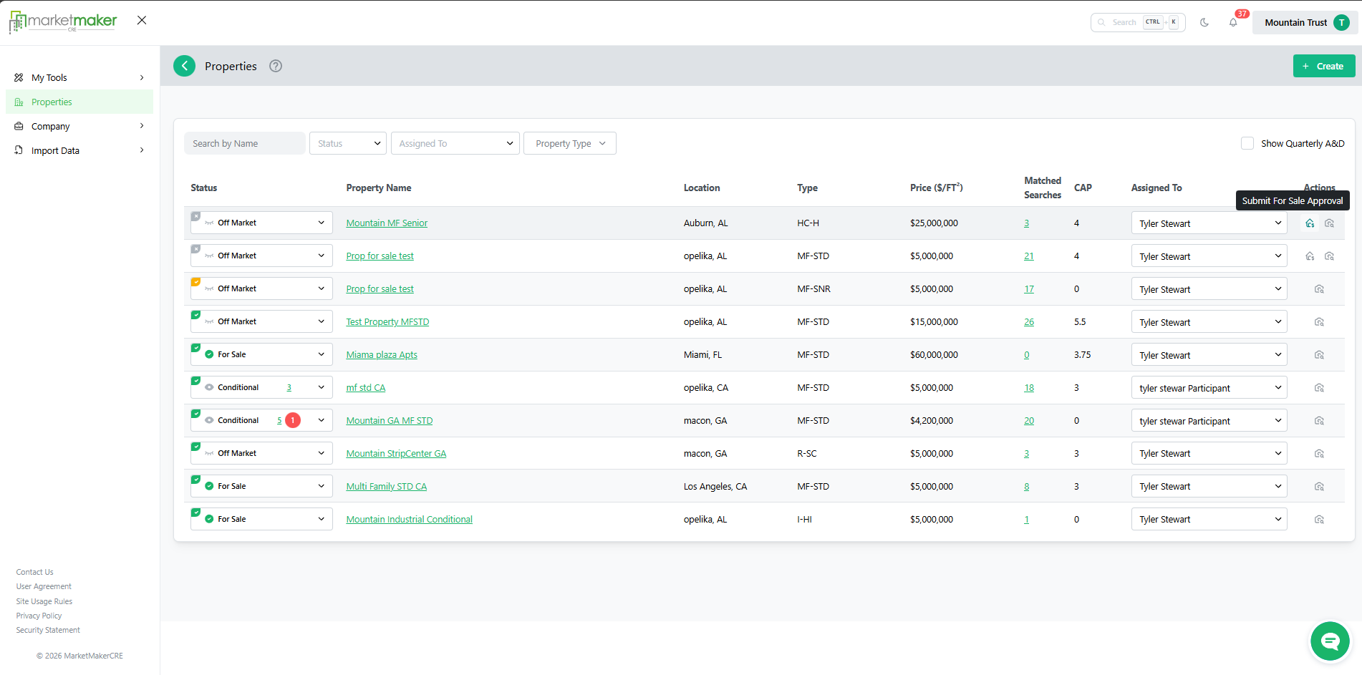Open the Property Type filter dropdown
This screenshot has height=675, width=1362.
[570, 143]
